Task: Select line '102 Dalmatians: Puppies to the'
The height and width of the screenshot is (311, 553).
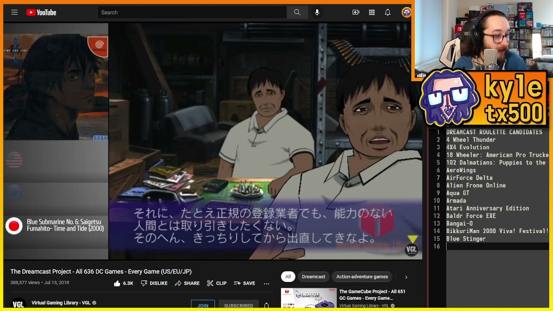Action: coord(496,163)
